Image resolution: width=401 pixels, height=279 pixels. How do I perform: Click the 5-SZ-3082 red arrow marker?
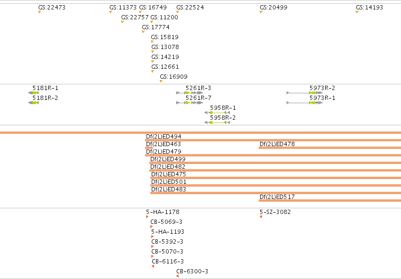[x=261, y=217]
